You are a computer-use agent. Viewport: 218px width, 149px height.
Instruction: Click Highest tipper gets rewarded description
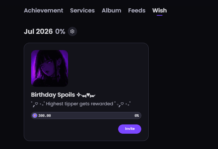pyautogui.click(x=80, y=104)
